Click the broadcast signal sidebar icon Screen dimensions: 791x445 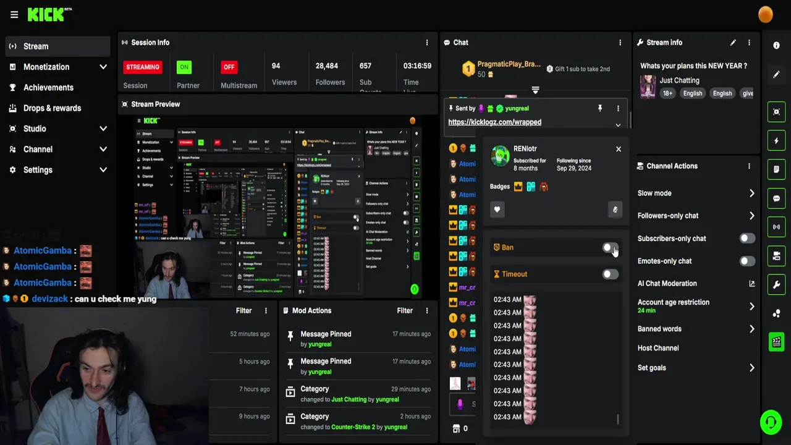click(x=776, y=227)
